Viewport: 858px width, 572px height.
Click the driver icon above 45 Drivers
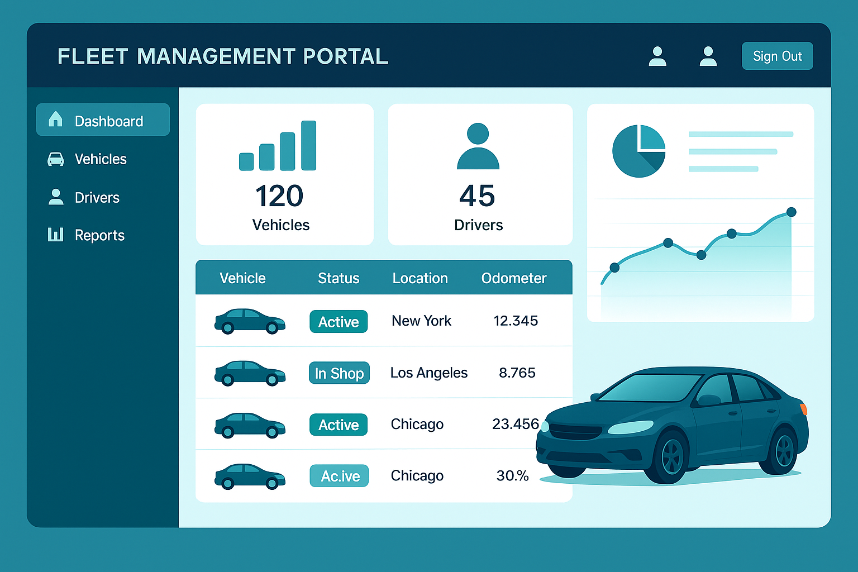pyautogui.click(x=478, y=146)
